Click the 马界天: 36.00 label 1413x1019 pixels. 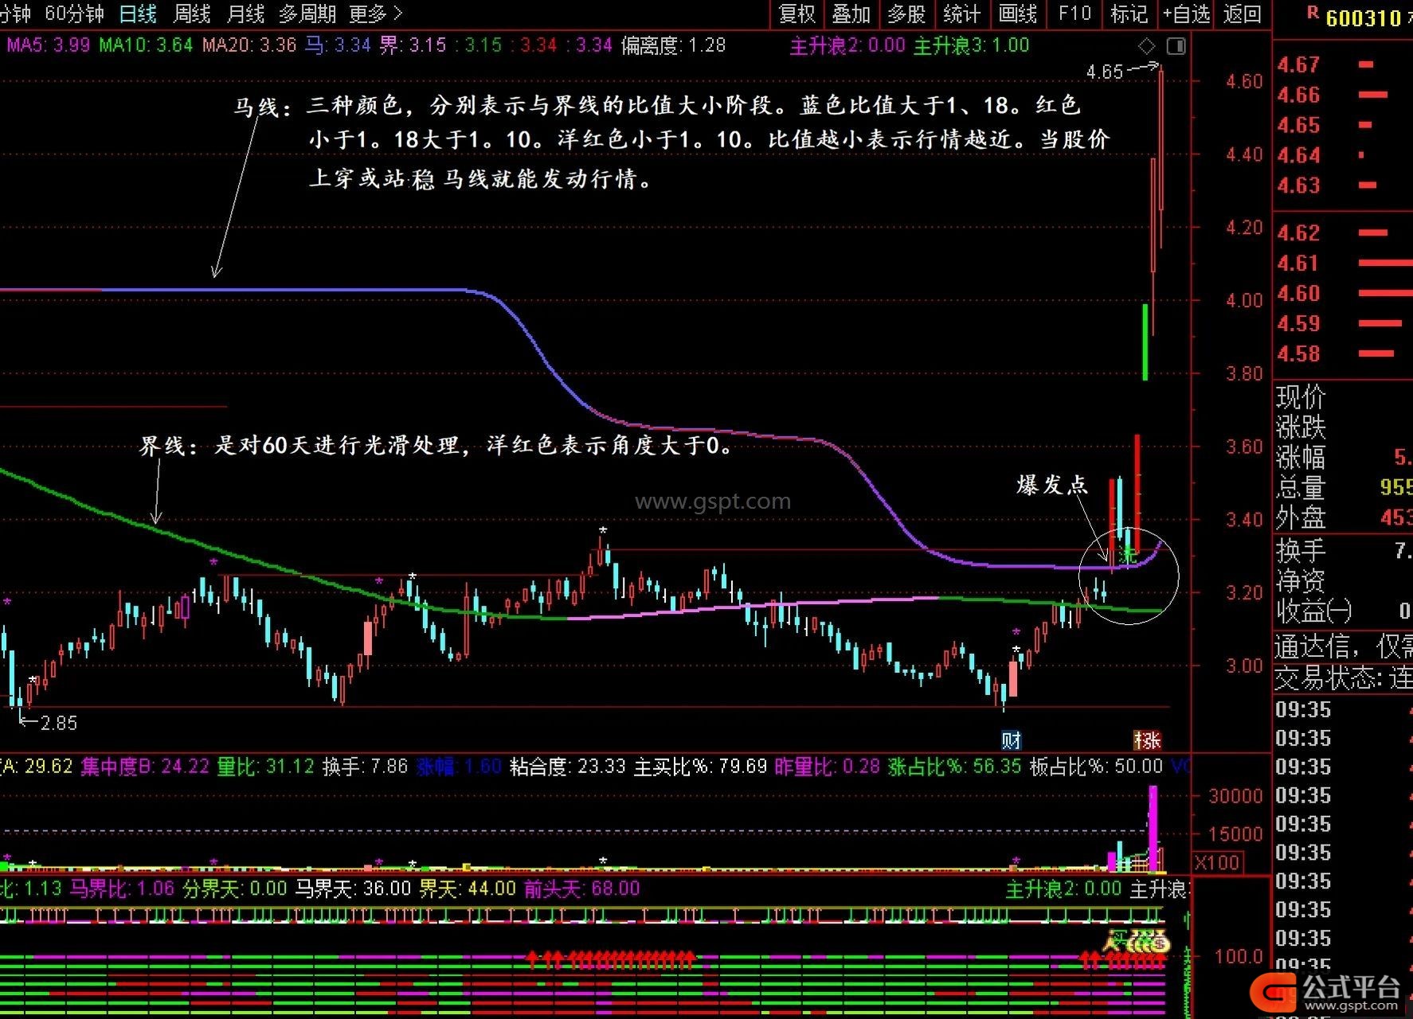[353, 888]
